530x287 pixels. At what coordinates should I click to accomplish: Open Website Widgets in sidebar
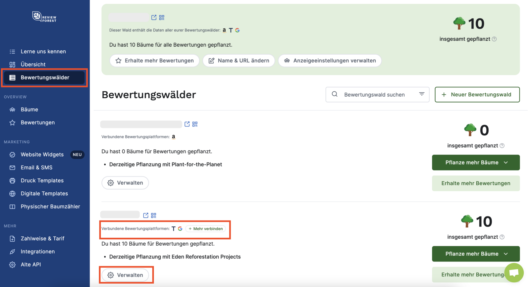[42, 155]
